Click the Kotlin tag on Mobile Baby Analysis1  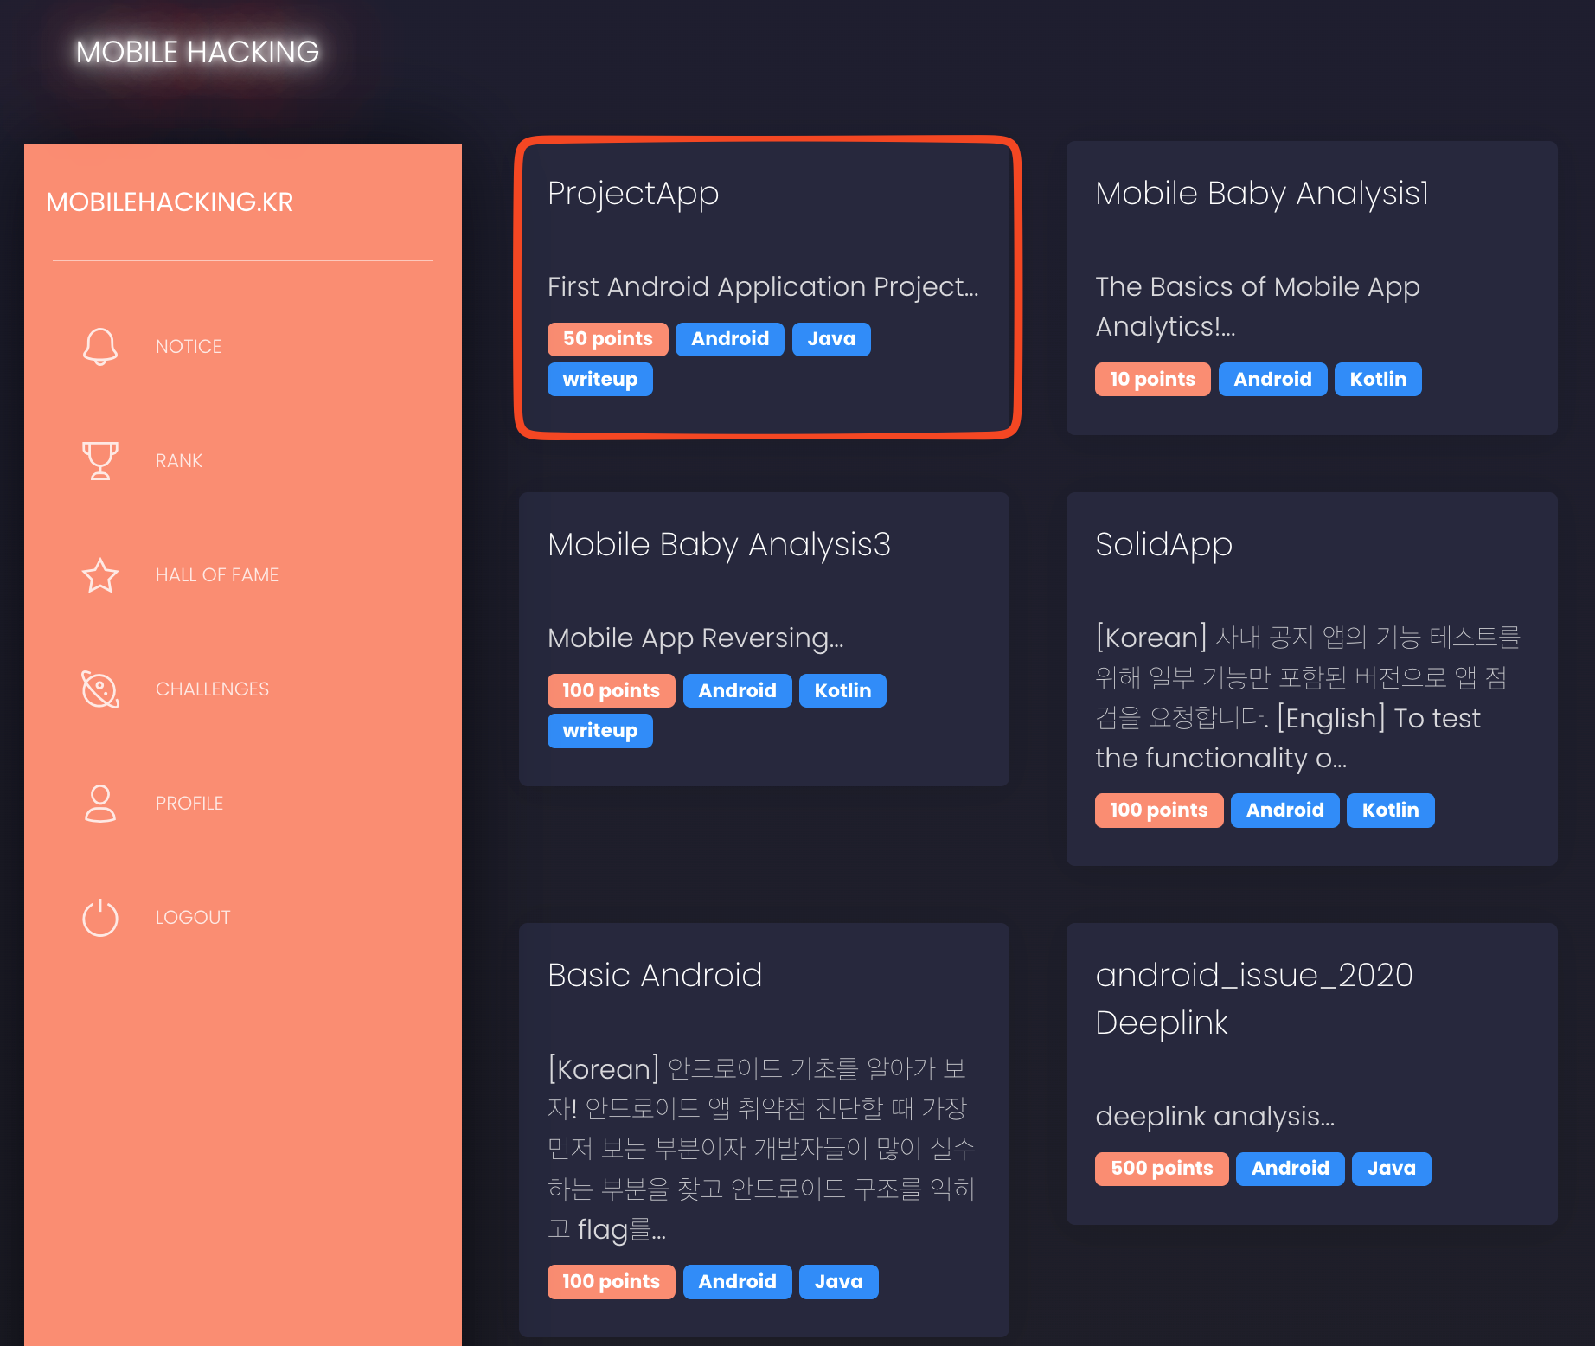click(1377, 380)
